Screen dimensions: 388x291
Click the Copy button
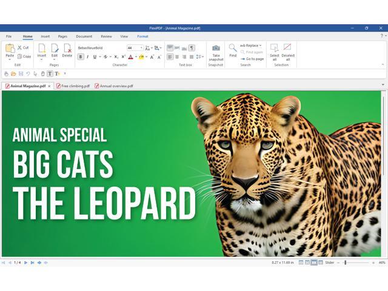(24, 56)
